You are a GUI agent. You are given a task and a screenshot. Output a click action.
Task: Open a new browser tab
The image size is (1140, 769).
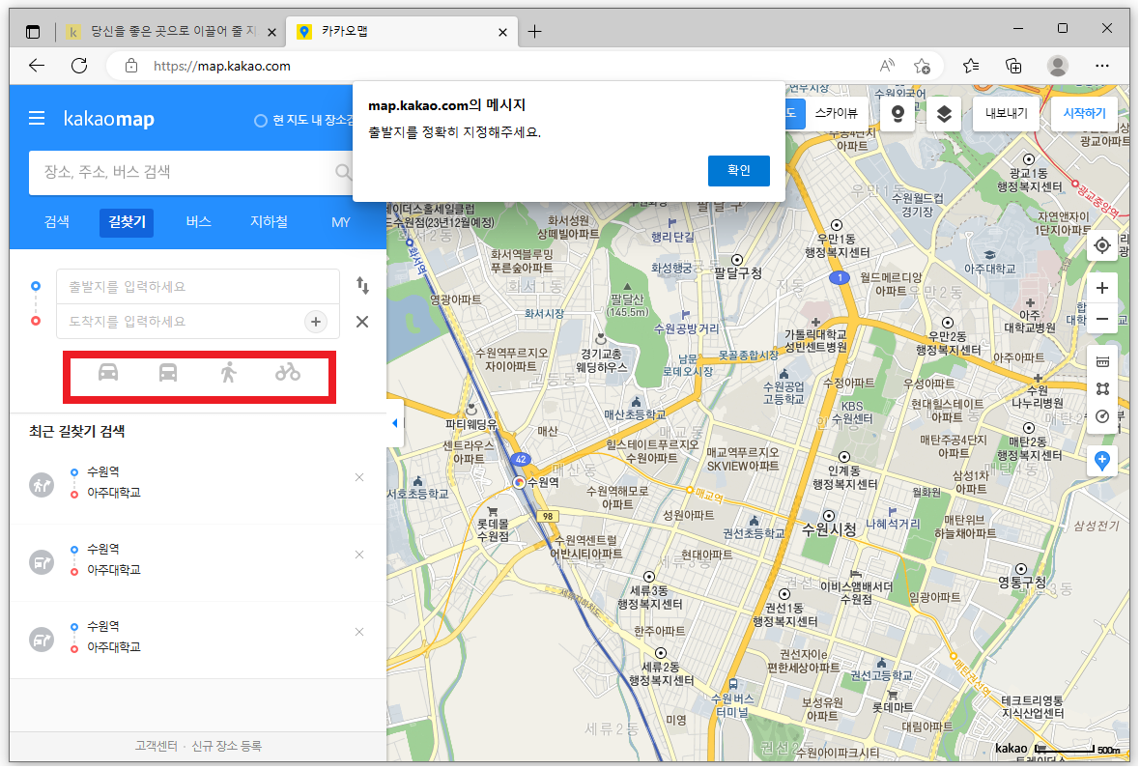tap(534, 31)
